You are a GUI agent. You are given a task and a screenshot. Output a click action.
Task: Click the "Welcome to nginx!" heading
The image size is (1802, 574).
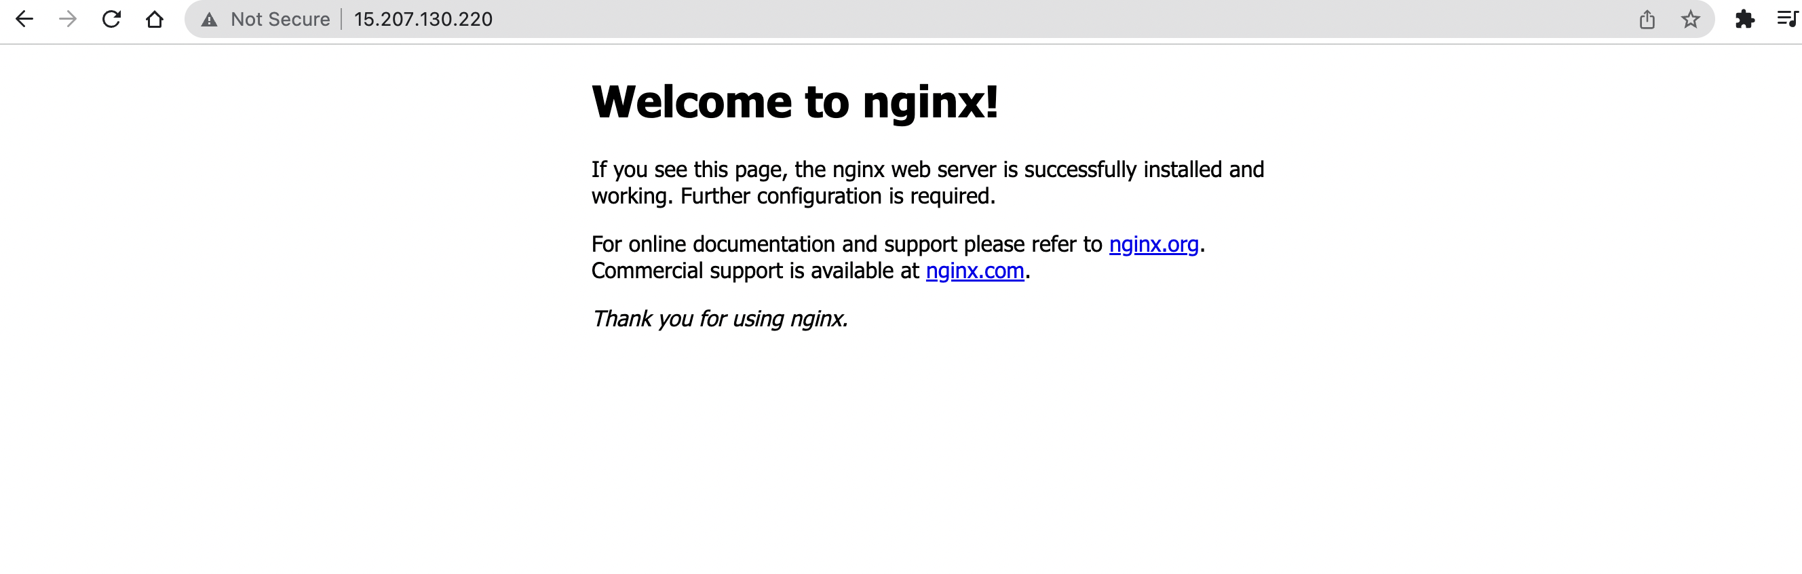click(x=794, y=102)
